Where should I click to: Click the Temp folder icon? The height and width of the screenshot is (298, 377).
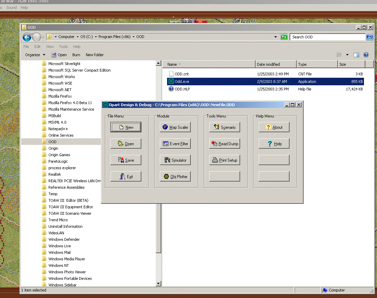click(44, 194)
